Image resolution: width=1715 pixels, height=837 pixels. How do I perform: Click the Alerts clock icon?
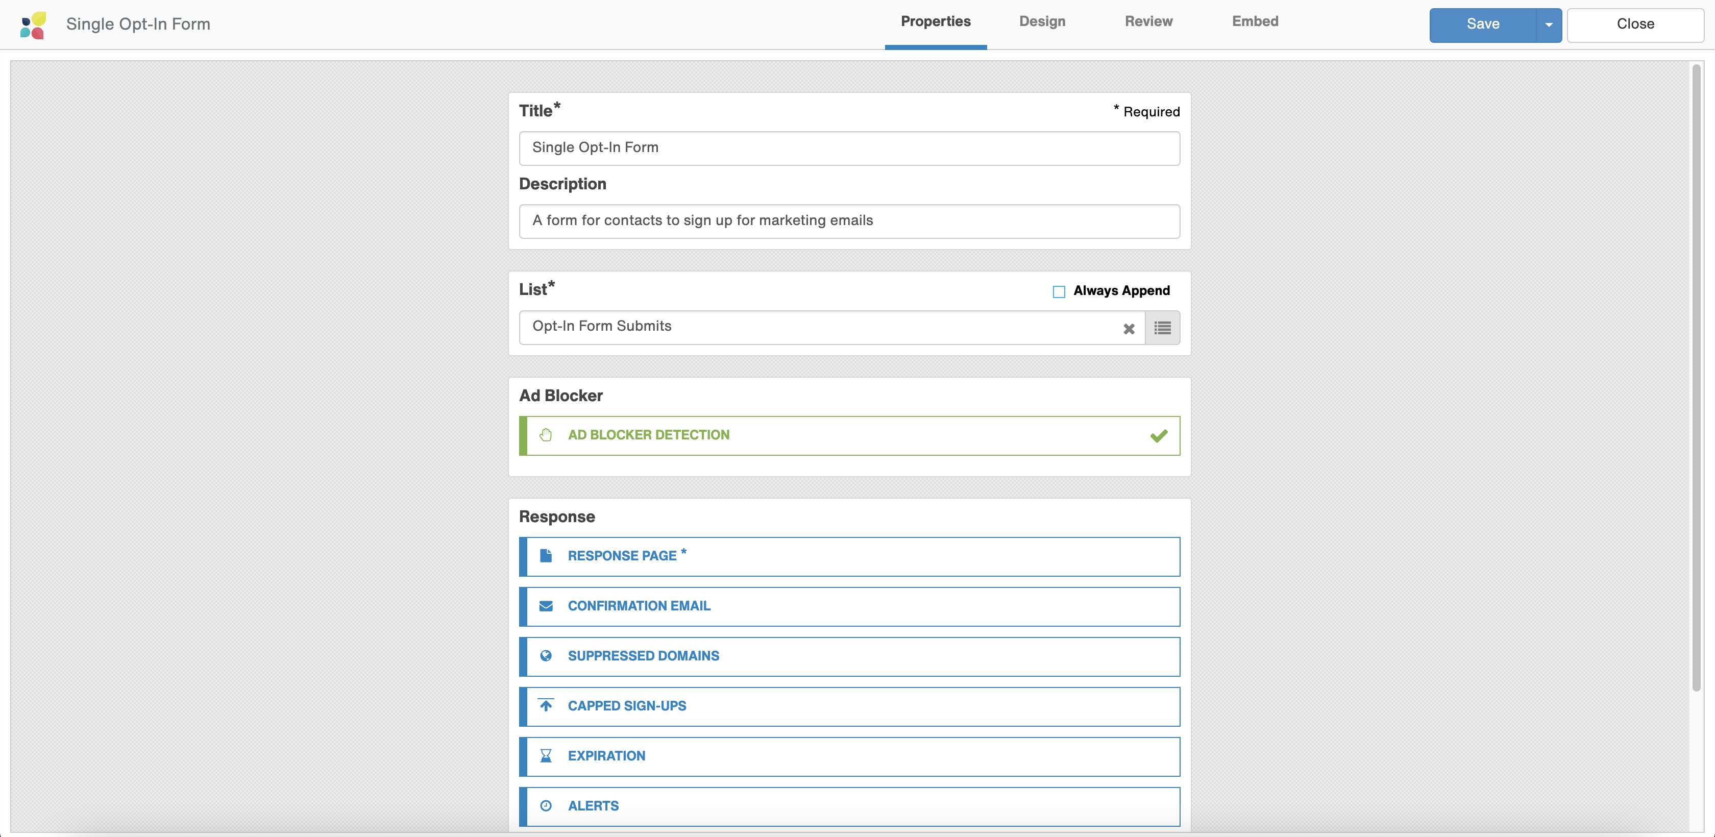tap(546, 806)
